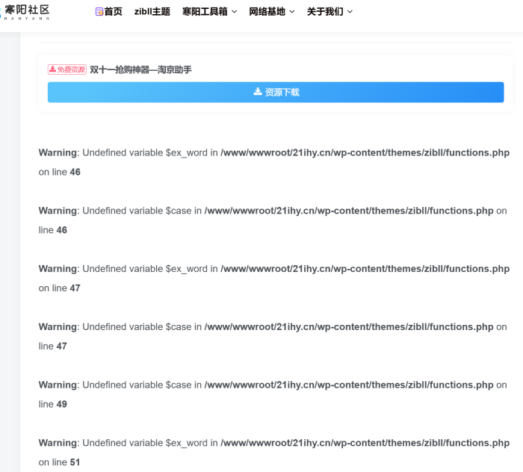Image resolution: width=523 pixels, height=472 pixels.
Task: Select the $ex_word warning text on line 46
Action: pos(274,162)
